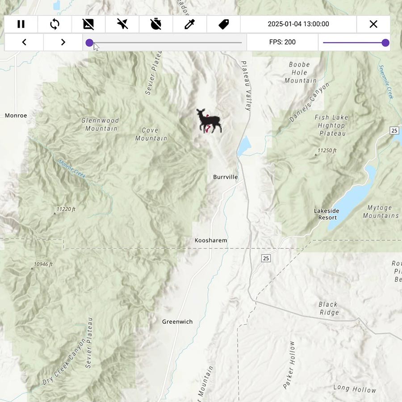Click the Lakeside Resort label
The height and width of the screenshot is (402, 402).
tap(326, 214)
